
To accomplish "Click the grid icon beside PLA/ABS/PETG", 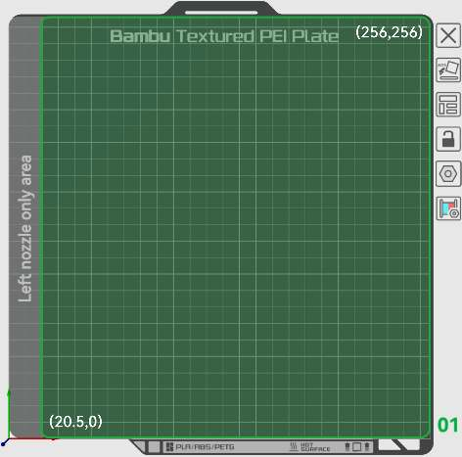I will click(x=169, y=447).
